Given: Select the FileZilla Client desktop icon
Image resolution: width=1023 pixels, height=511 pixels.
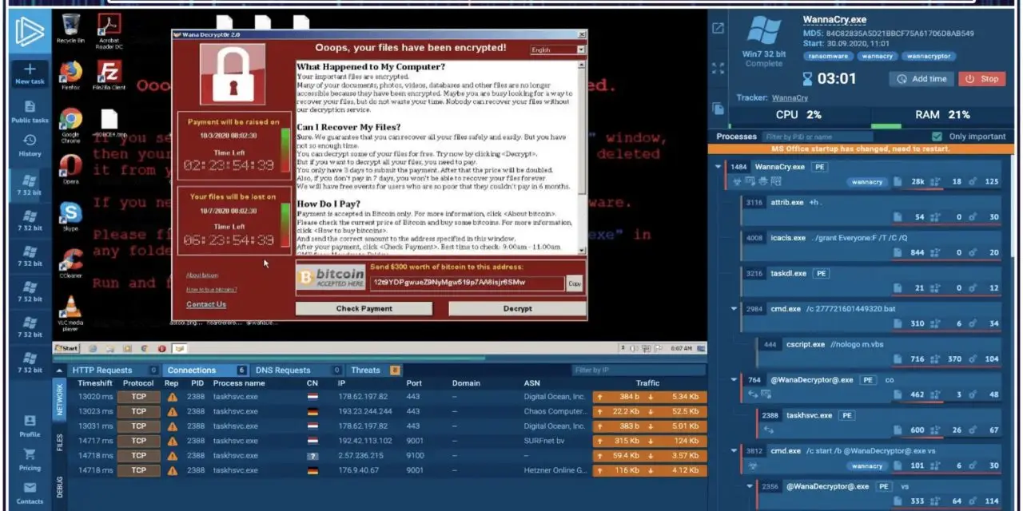Looking at the screenshot, I should (108, 75).
